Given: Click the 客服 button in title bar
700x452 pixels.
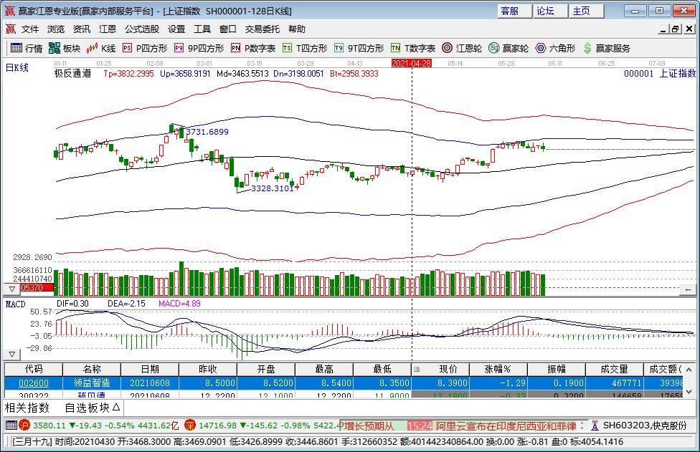Looking at the screenshot, I should (x=514, y=11).
